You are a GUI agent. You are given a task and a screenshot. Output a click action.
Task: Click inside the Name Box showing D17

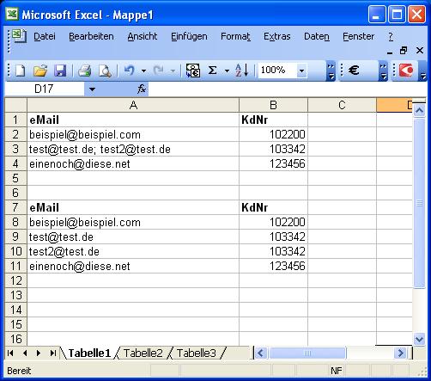pyautogui.click(x=45, y=89)
